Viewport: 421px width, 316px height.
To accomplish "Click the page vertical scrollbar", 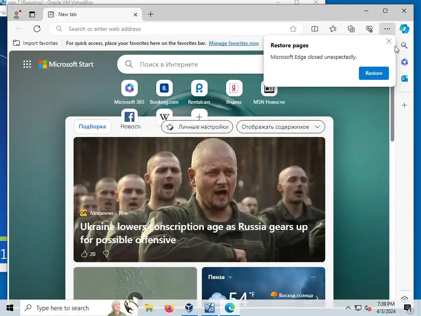I will click(392, 114).
